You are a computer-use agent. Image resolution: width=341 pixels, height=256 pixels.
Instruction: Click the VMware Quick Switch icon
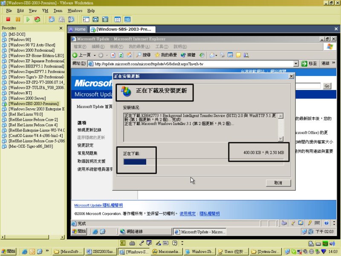pos(105,19)
